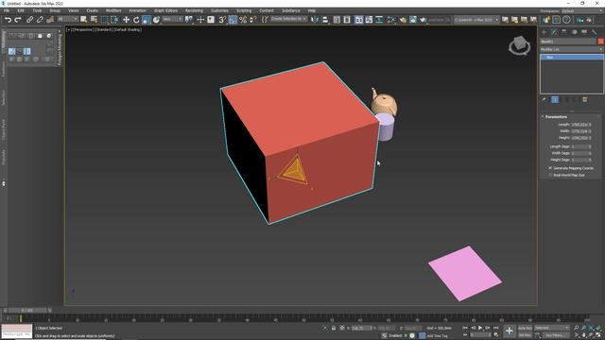This screenshot has width=605, height=340.
Task: Click the object color swatch beside name
Action: click(x=601, y=42)
